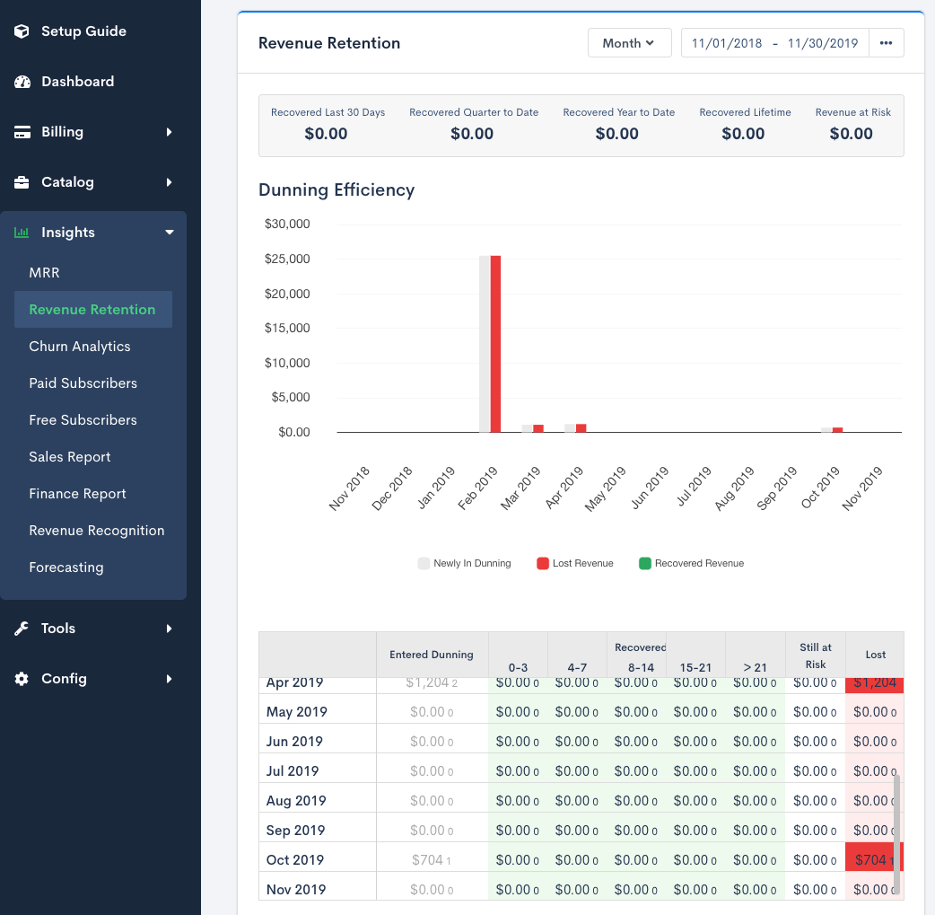Image resolution: width=935 pixels, height=915 pixels.
Task: Click the Billing credit card icon
Action: click(23, 132)
